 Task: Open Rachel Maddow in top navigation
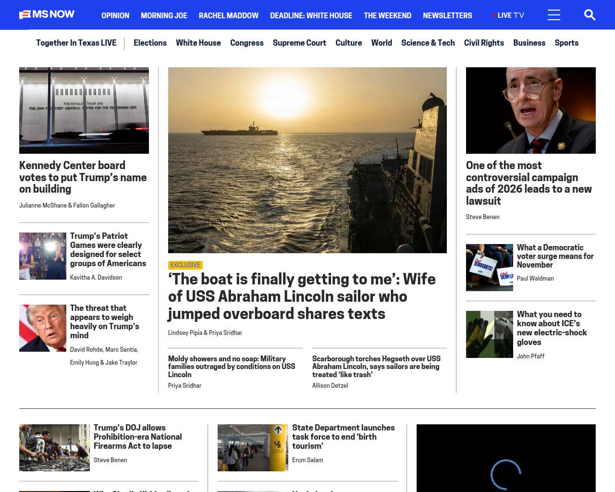click(229, 16)
